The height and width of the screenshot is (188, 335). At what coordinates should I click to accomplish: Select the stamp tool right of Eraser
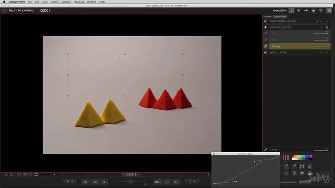310,173
